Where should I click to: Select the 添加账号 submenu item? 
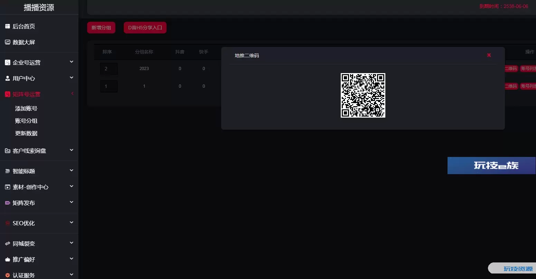26,108
